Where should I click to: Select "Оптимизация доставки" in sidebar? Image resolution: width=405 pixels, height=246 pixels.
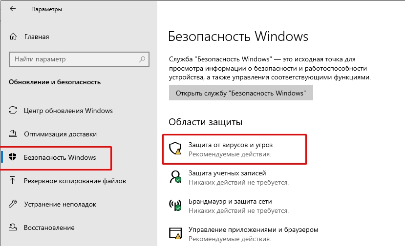pyautogui.click(x=60, y=134)
